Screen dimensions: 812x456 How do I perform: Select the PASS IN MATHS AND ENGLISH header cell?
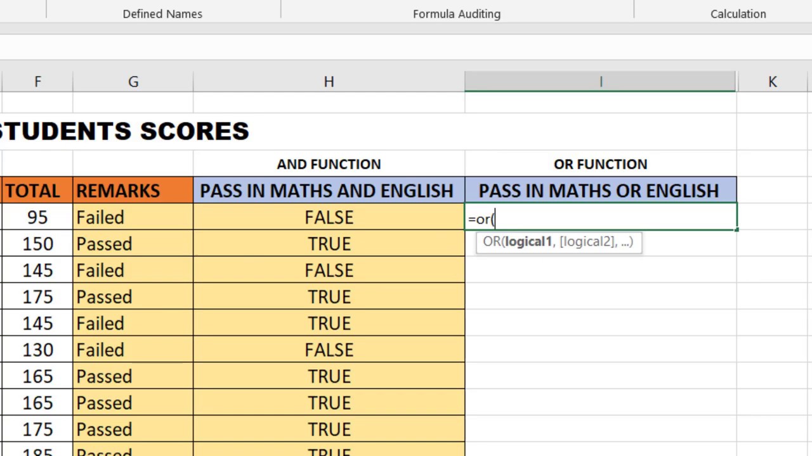tap(329, 191)
